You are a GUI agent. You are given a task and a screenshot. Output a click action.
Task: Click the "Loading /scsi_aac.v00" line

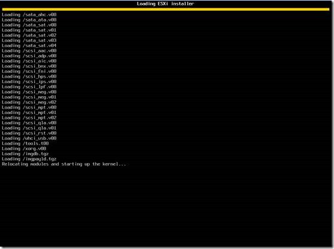point(29,51)
